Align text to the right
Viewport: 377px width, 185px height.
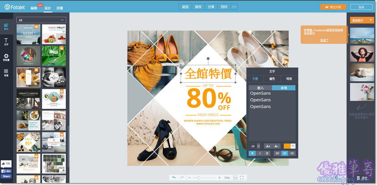point(292,153)
